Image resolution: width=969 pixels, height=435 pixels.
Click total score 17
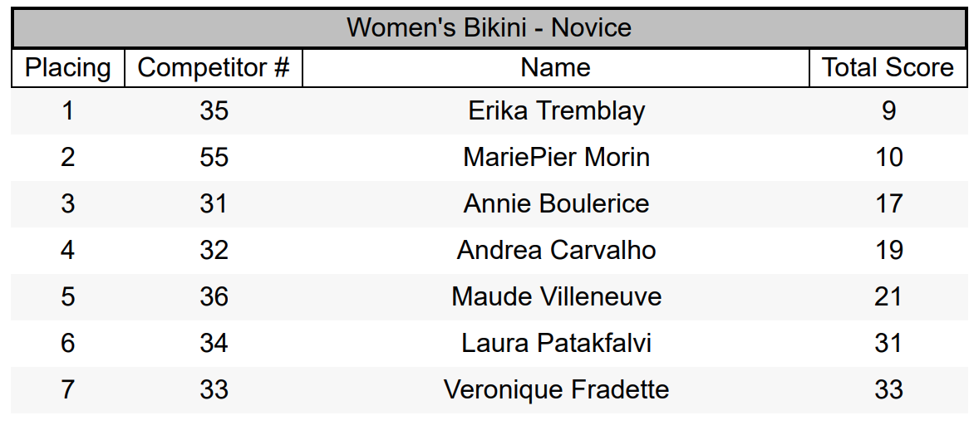[x=888, y=203]
